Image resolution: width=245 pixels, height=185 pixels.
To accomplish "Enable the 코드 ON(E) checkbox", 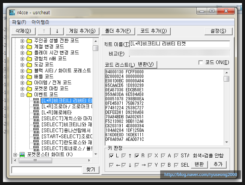I will [201, 63].
